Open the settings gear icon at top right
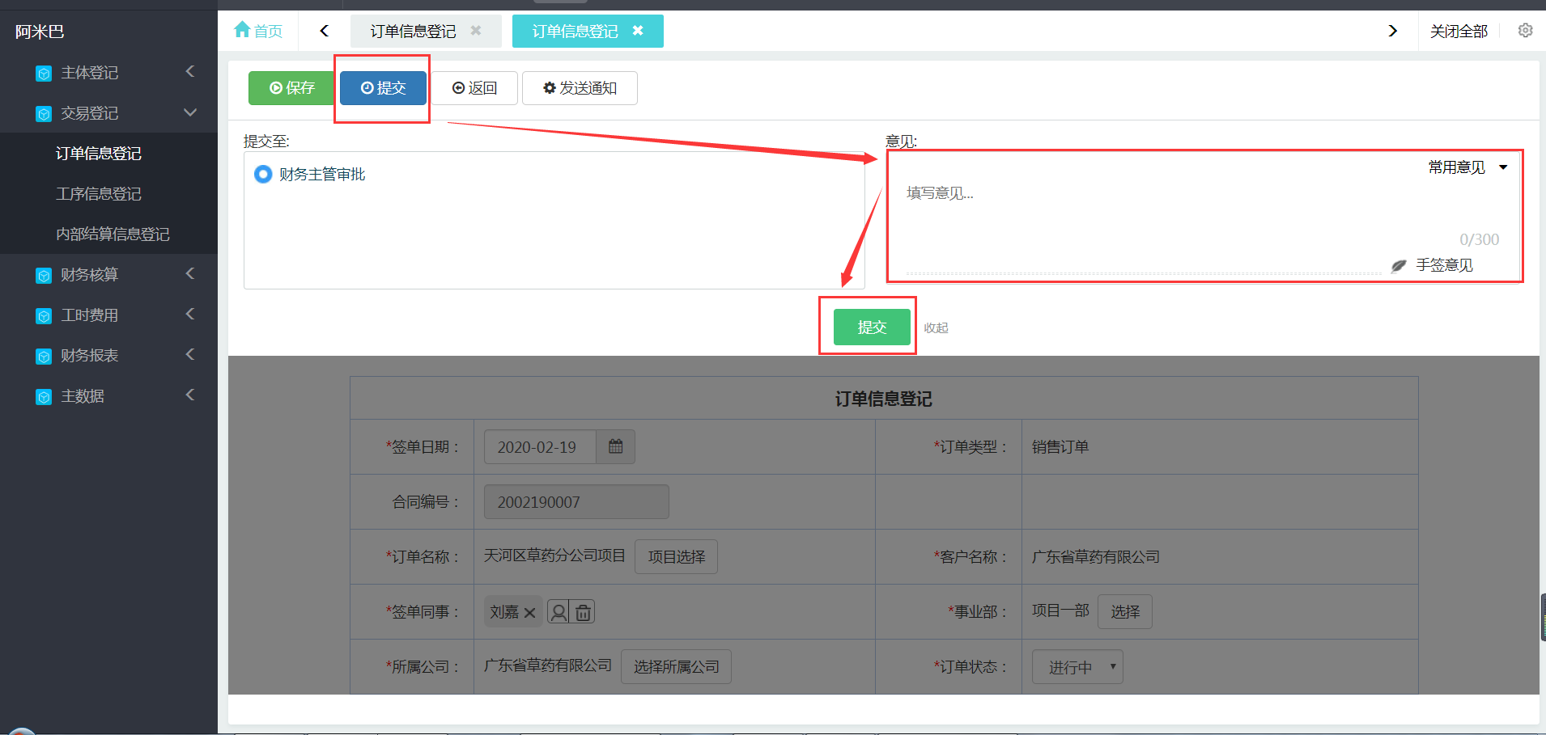This screenshot has width=1546, height=735. click(x=1525, y=31)
